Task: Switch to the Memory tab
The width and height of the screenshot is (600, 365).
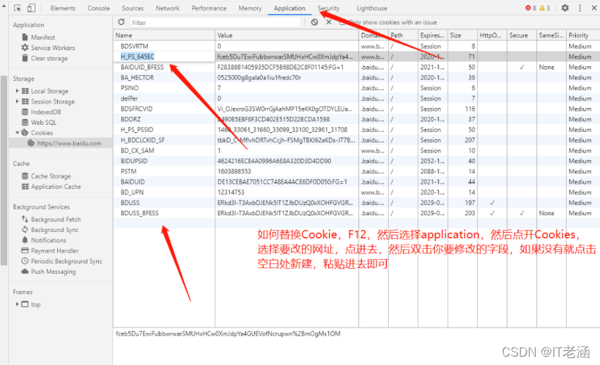Action: [x=250, y=8]
